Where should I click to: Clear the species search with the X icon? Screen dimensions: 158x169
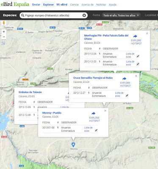click(84, 15)
